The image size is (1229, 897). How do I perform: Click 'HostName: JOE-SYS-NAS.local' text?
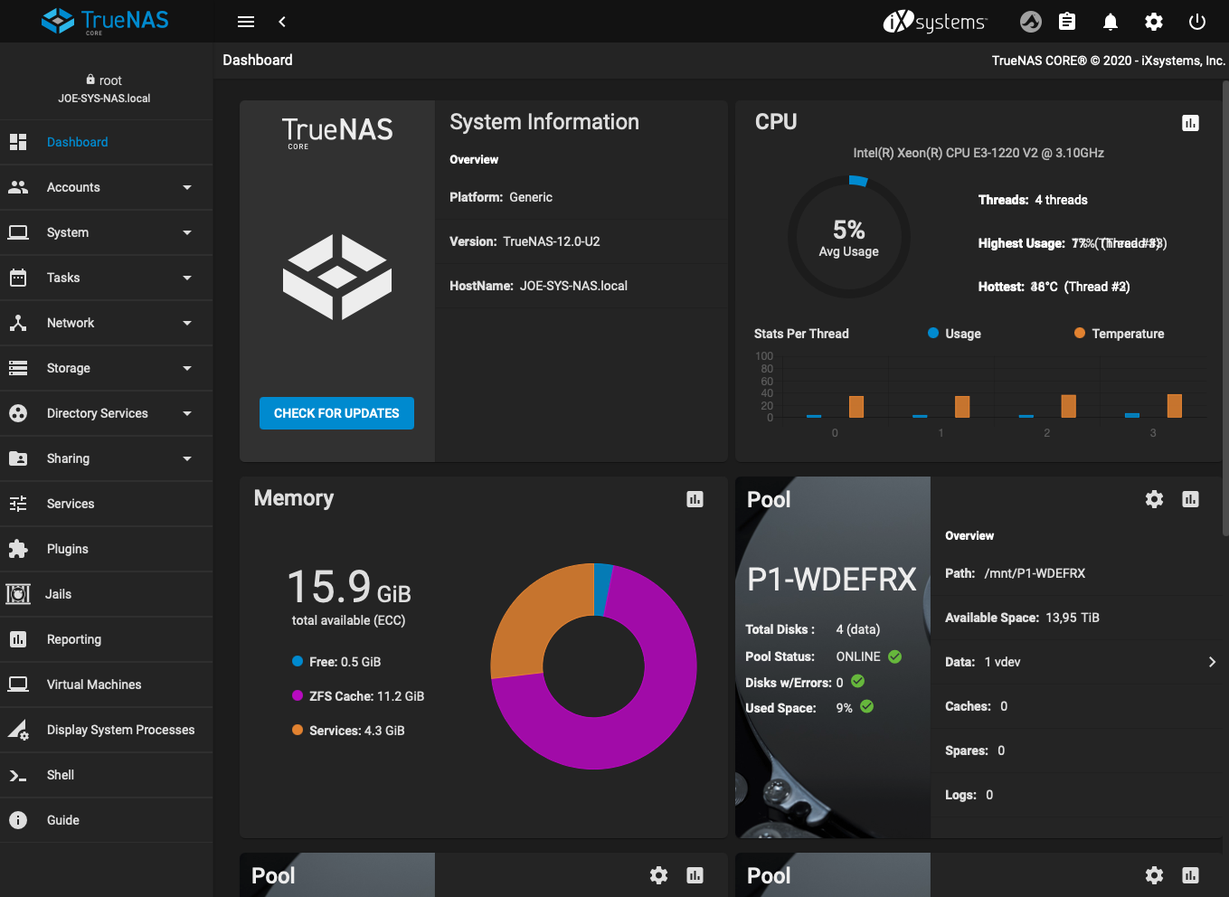point(538,286)
